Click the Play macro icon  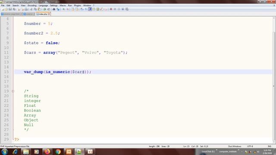click(x=119, y=9)
